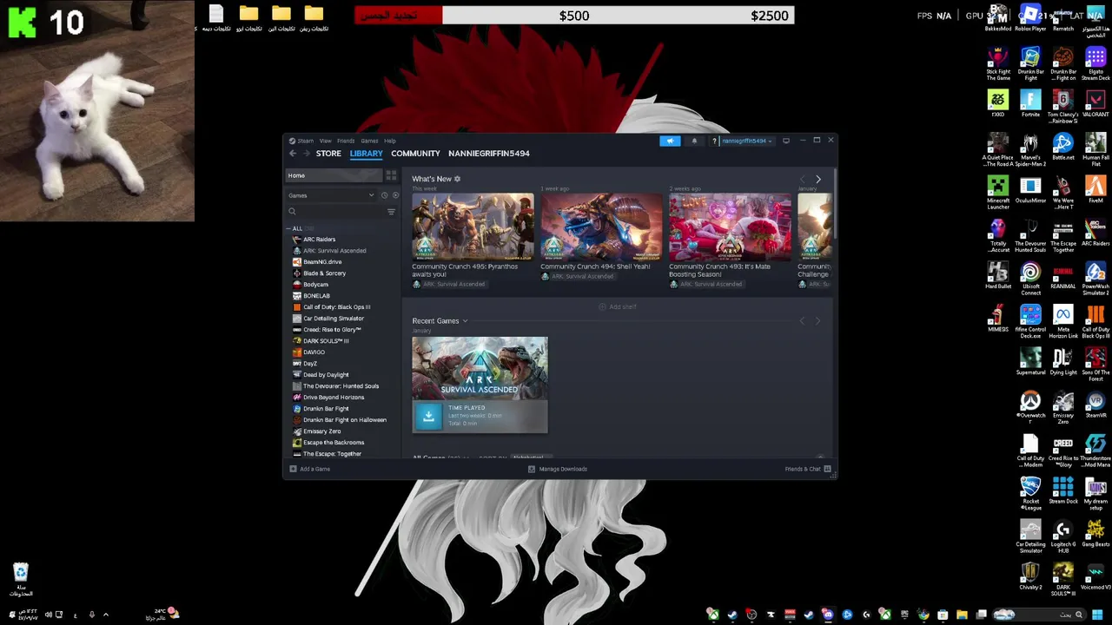The image size is (1112, 625).
Task: Open the Games menu in Steam
Action: pyautogui.click(x=369, y=141)
